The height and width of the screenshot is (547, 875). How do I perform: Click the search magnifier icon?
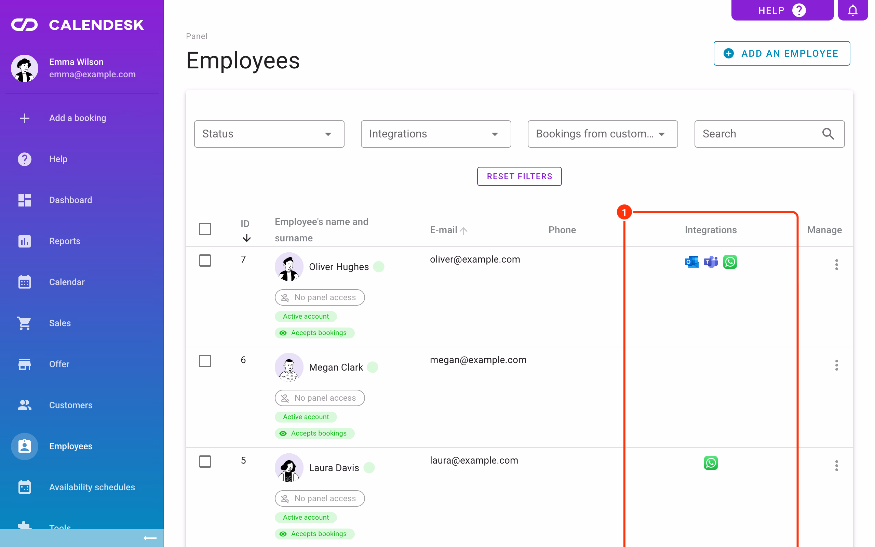pos(828,134)
